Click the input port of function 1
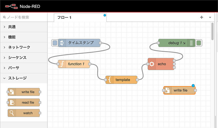218x128 pixels. [58, 64]
